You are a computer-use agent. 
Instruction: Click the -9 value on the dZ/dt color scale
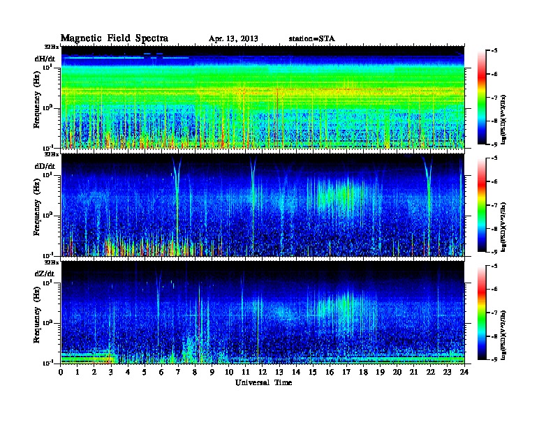[494, 359]
